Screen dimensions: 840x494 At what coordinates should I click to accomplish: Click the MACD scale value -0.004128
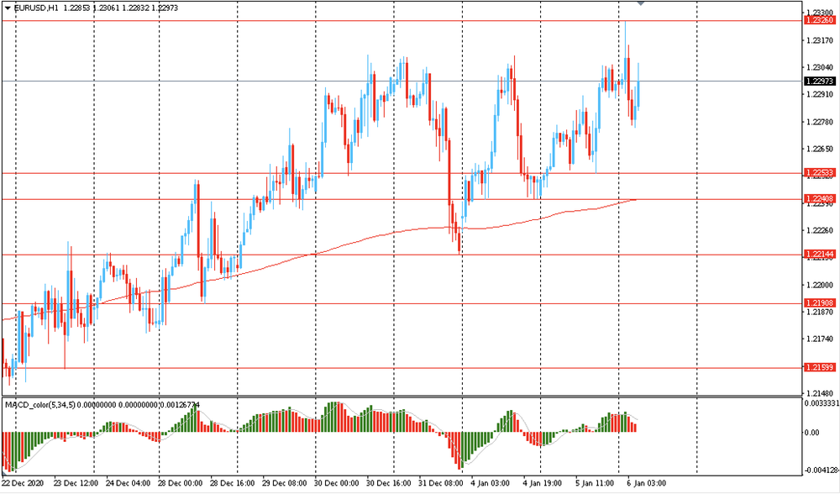click(x=822, y=470)
